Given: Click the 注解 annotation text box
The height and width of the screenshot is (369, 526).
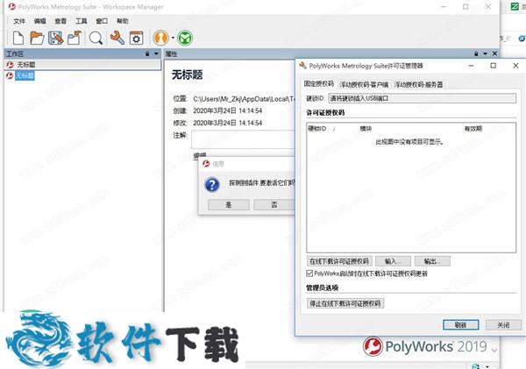Looking at the screenshot, I should click(x=243, y=139).
